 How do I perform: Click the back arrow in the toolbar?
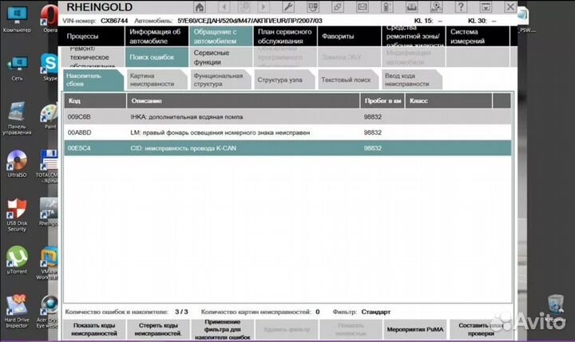click(x=224, y=7)
